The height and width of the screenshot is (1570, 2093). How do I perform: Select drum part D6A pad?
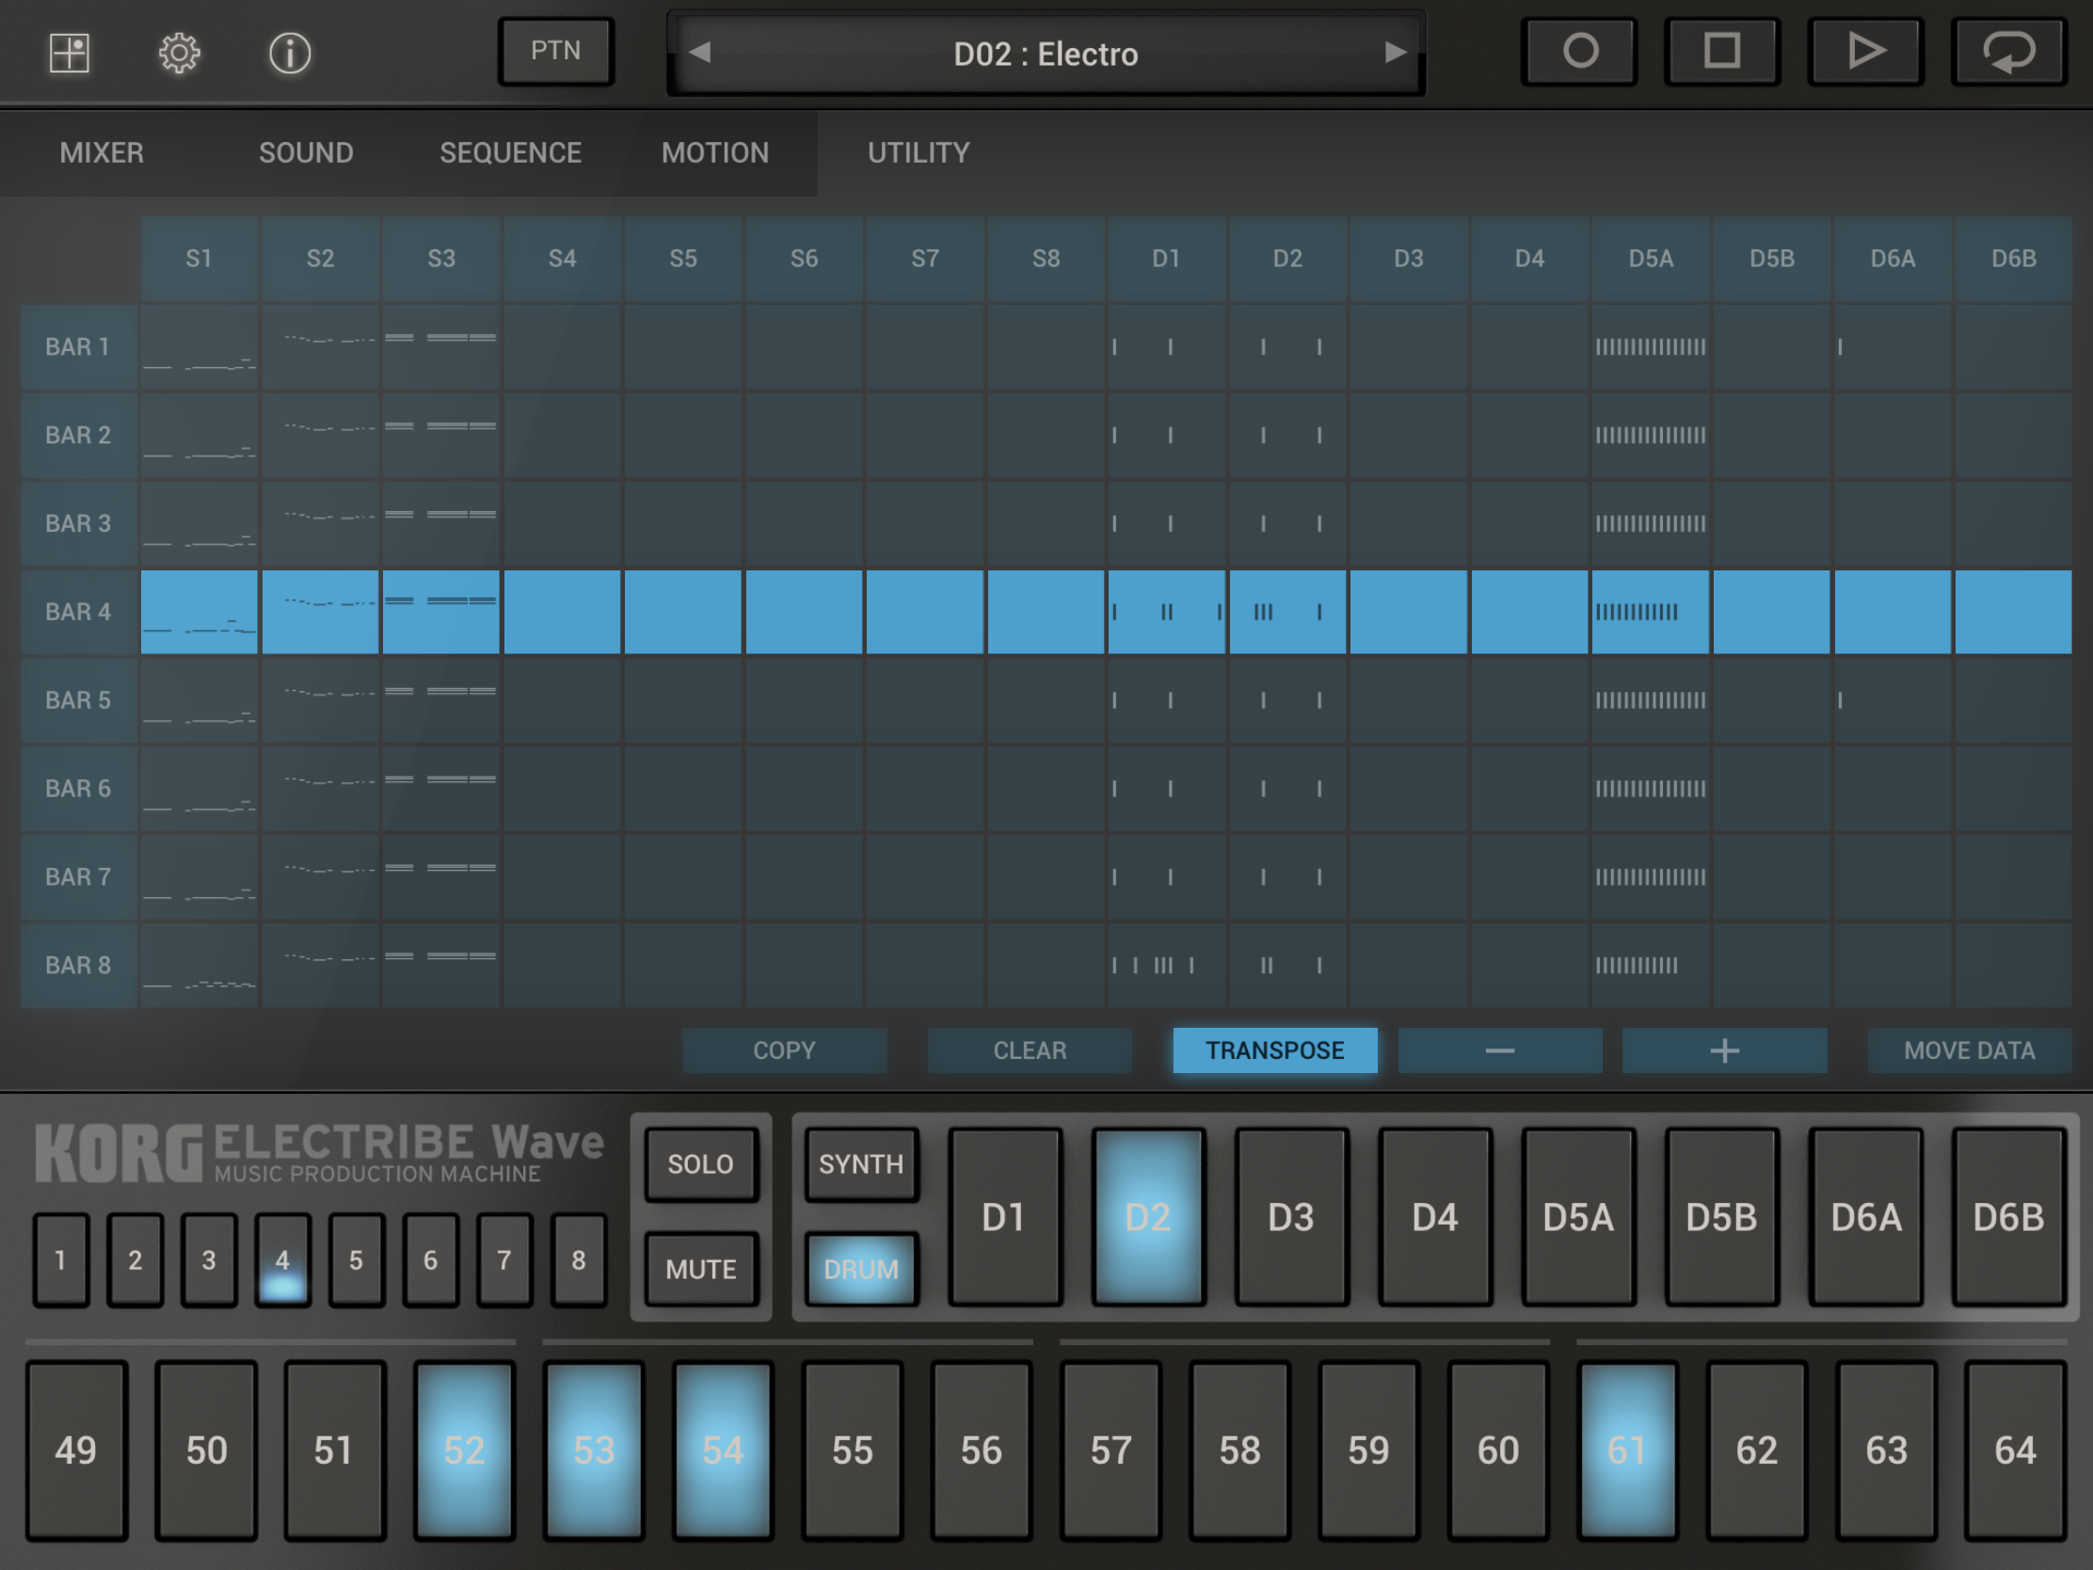coord(1866,1217)
